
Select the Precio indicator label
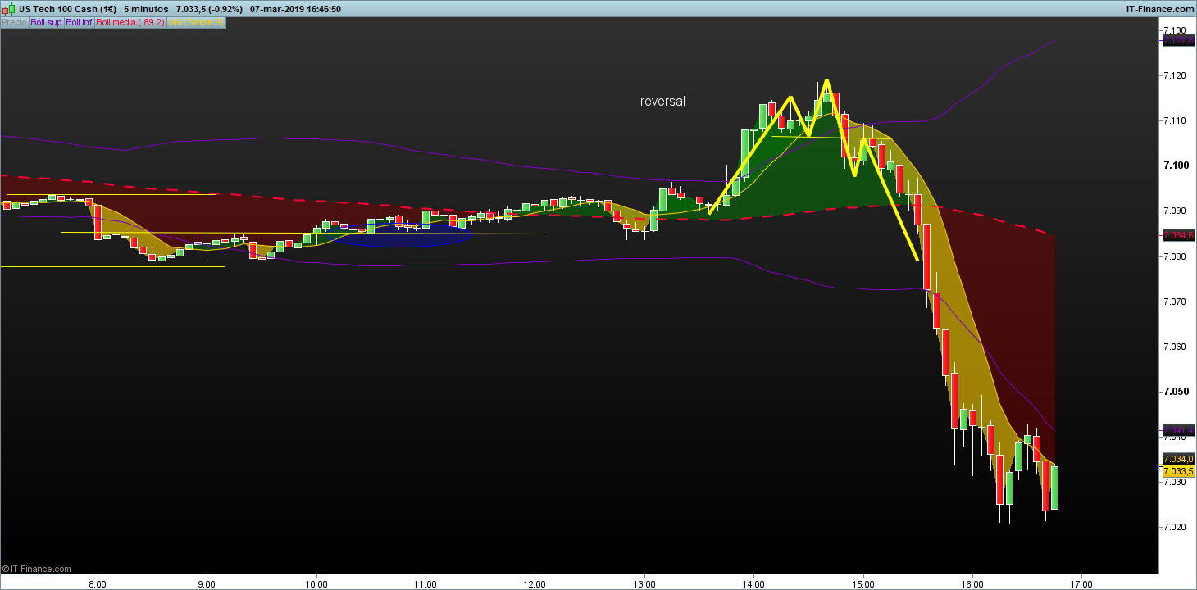[14, 23]
